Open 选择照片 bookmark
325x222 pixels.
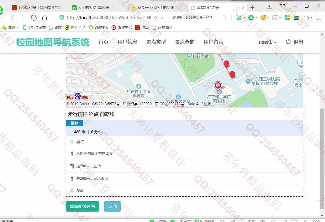coord(162,28)
